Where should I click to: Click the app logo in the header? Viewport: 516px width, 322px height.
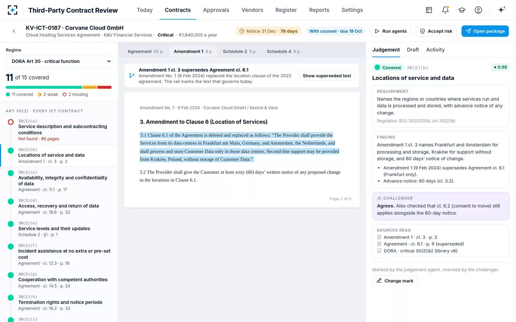click(x=13, y=10)
